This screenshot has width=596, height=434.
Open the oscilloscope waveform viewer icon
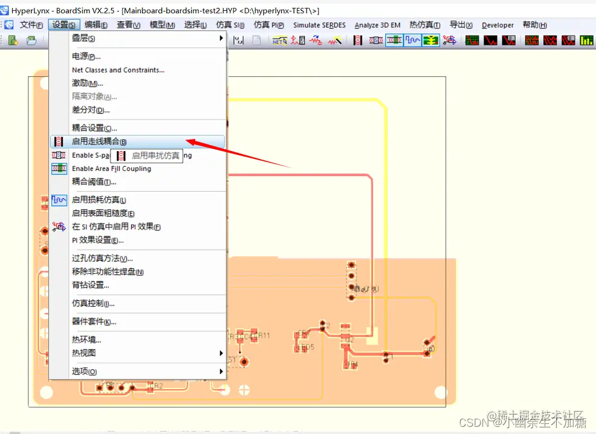(491, 40)
